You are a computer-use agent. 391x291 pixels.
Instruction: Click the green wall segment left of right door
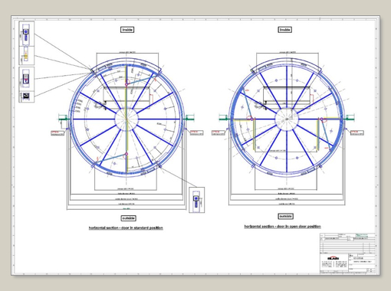[x=225, y=119]
